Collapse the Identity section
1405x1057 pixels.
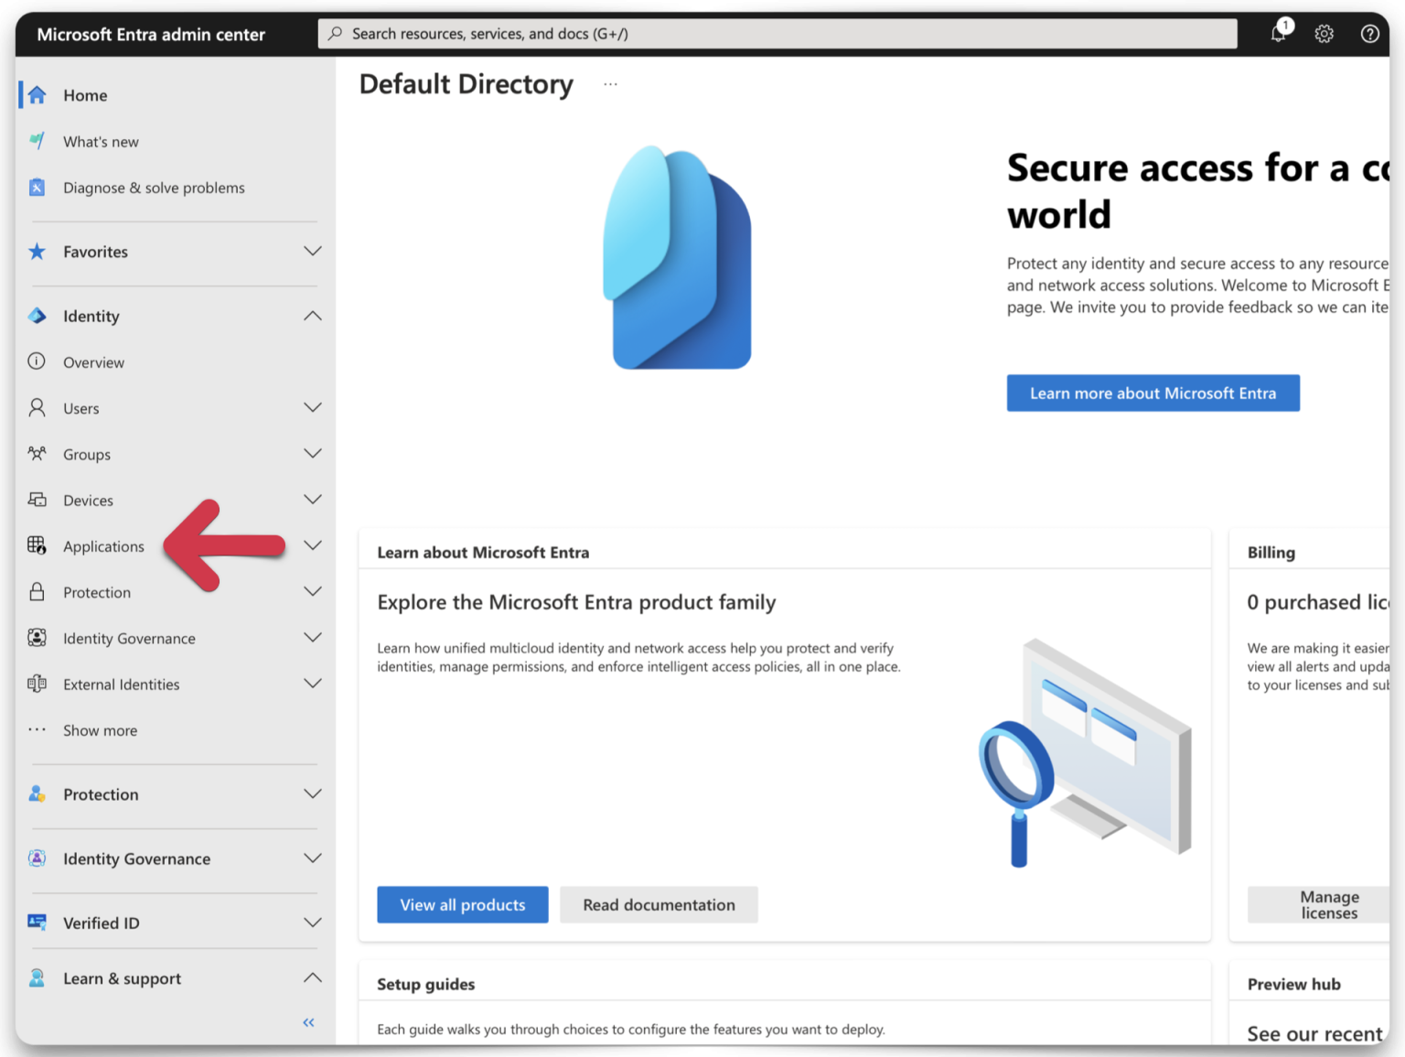pyautogui.click(x=313, y=316)
